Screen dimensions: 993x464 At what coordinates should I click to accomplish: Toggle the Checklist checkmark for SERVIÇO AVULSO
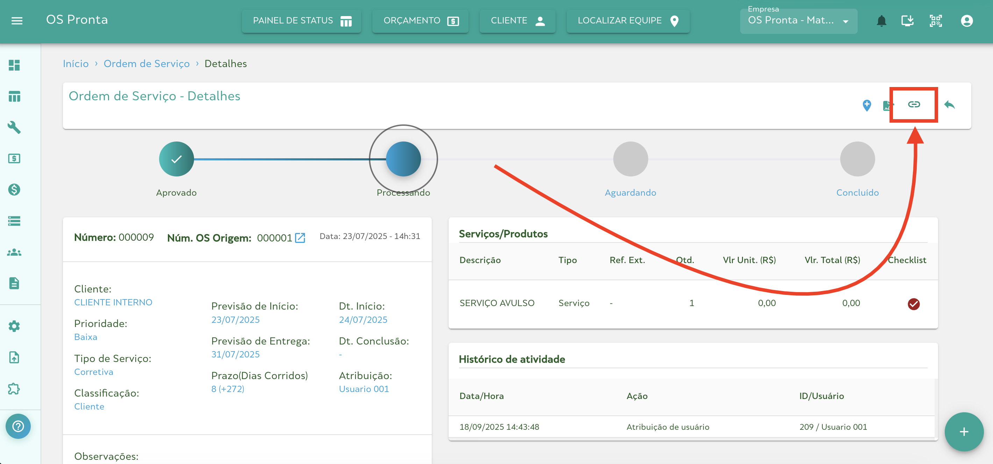[x=913, y=304]
